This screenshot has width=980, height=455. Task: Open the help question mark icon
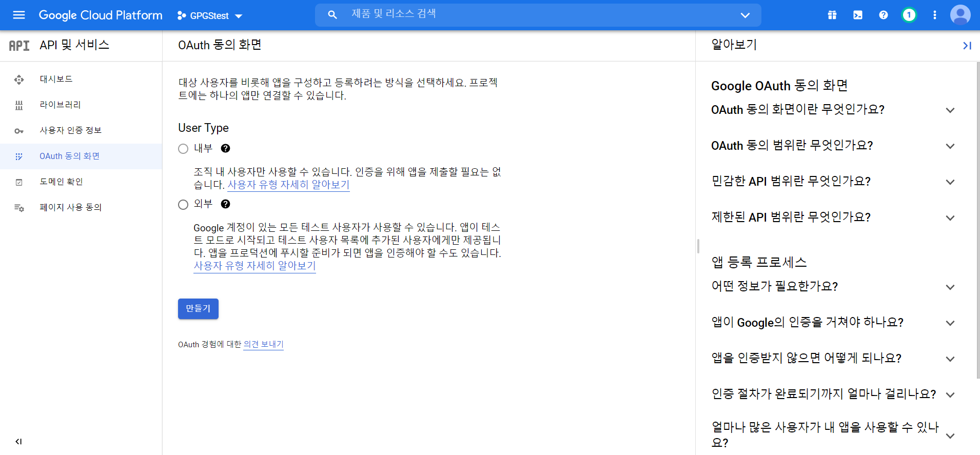pyautogui.click(x=884, y=15)
